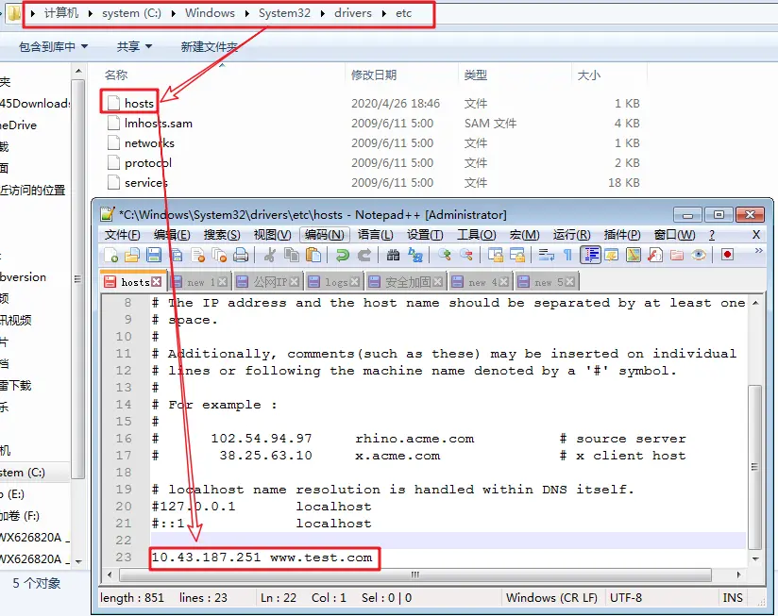Toggle the indent guide button
The width and height of the screenshot is (778, 616).
pyautogui.click(x=590, y=255)
